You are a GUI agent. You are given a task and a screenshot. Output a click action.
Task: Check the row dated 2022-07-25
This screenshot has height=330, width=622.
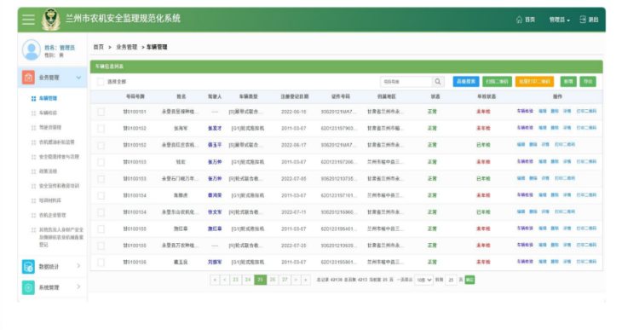(x=101, y=246)
